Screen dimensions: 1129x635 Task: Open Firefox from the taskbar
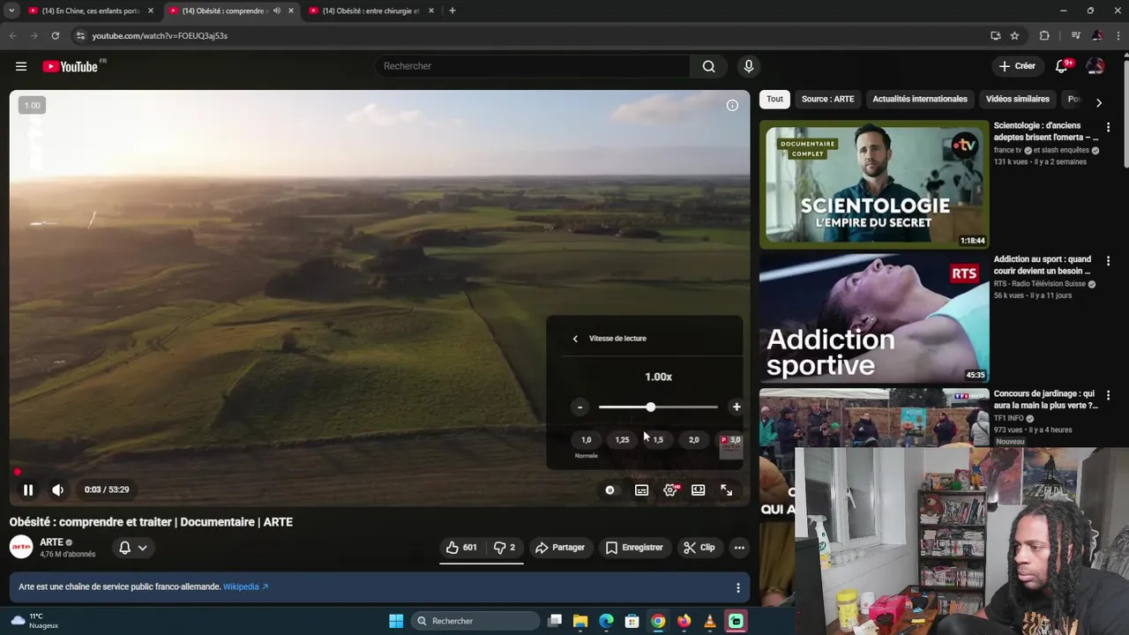click(684, 621)
